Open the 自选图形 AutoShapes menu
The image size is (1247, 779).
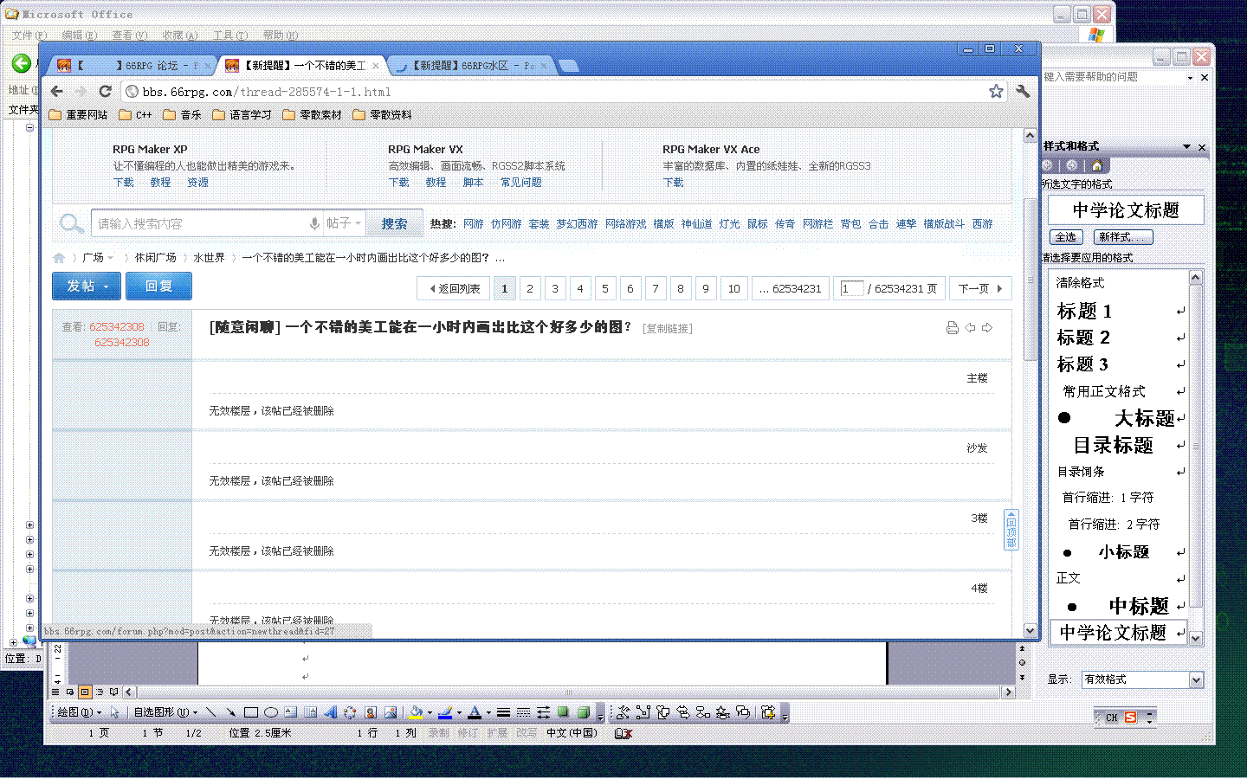coord(165,712)
